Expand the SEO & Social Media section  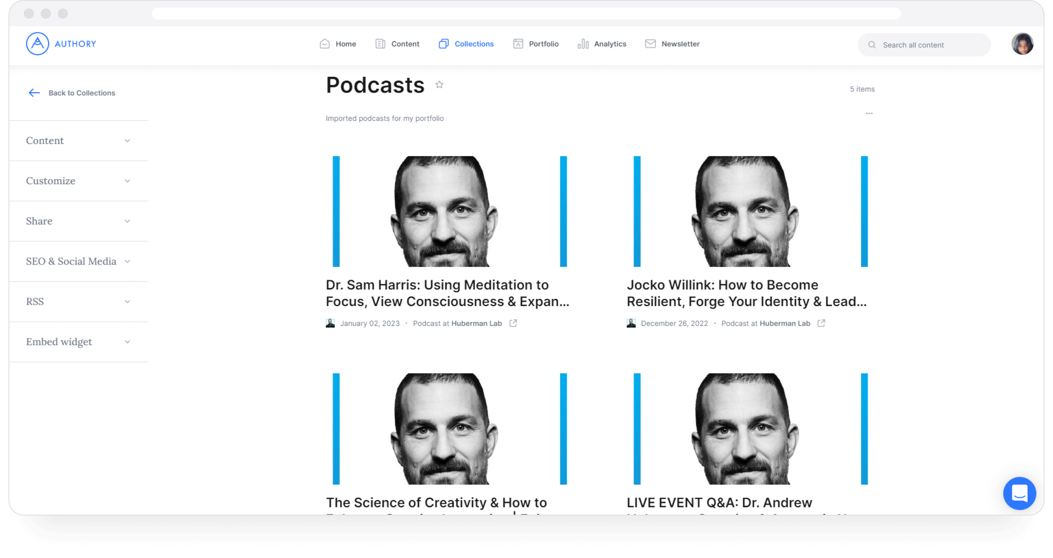(79, 261)
